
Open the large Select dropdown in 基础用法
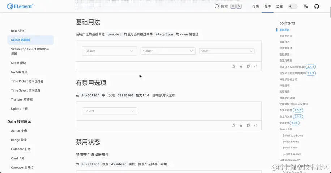pyautogui.click(x=109, y=51)
